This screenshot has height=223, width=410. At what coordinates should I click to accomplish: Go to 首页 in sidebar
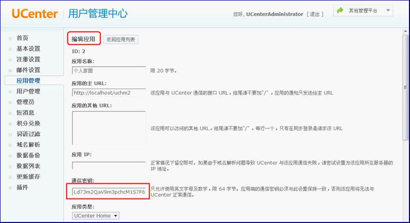22,38
